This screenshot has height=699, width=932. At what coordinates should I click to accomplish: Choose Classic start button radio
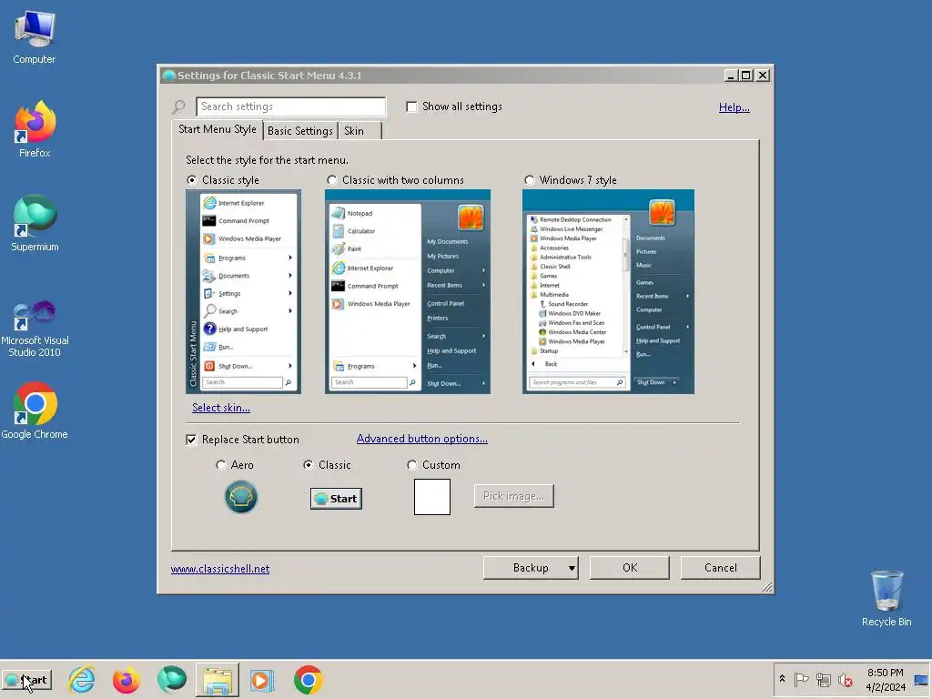(308, 465)
